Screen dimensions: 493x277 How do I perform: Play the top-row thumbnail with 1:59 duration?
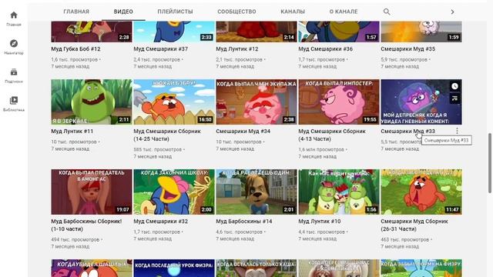(421, 32)
